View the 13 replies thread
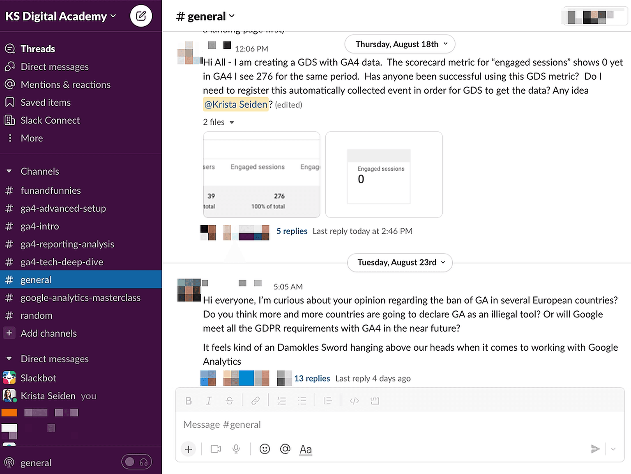Screen dimensions: 631x474 [312, 378]
